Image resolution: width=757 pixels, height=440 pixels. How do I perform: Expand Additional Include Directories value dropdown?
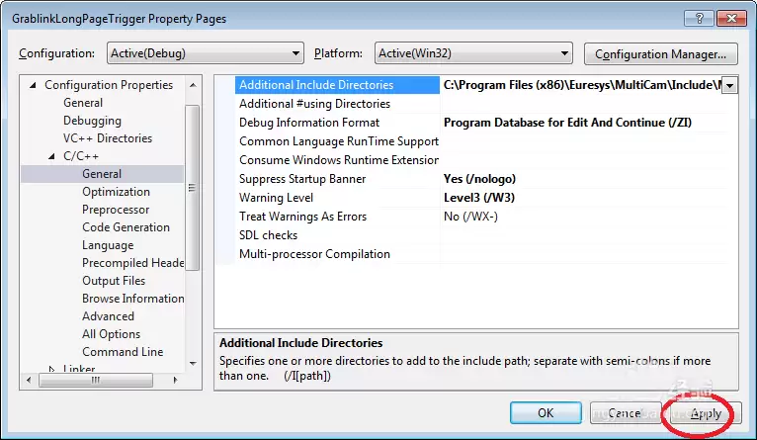pos(729,86)
